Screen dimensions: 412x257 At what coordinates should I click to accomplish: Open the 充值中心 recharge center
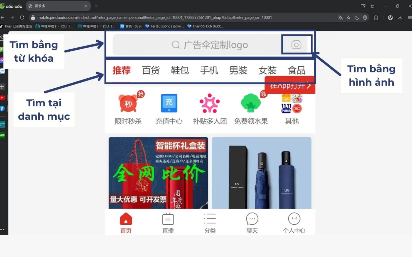click(x=169, y=108)
